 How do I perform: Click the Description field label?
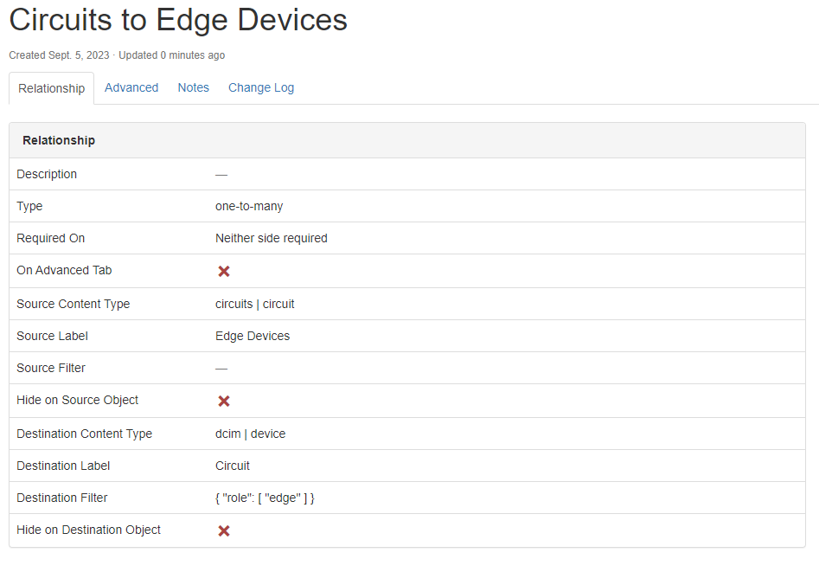pos(47,174)
